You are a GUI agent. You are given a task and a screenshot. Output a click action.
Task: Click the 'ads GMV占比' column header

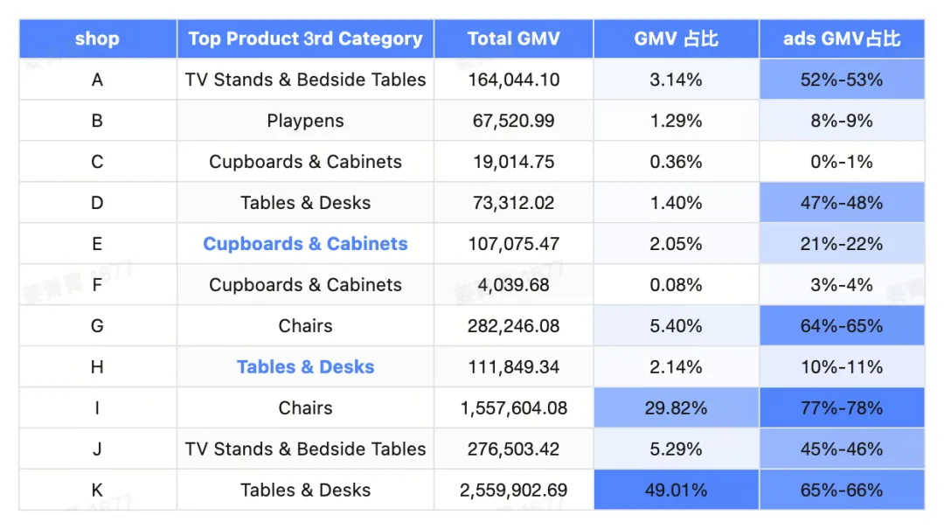(842, 38)
